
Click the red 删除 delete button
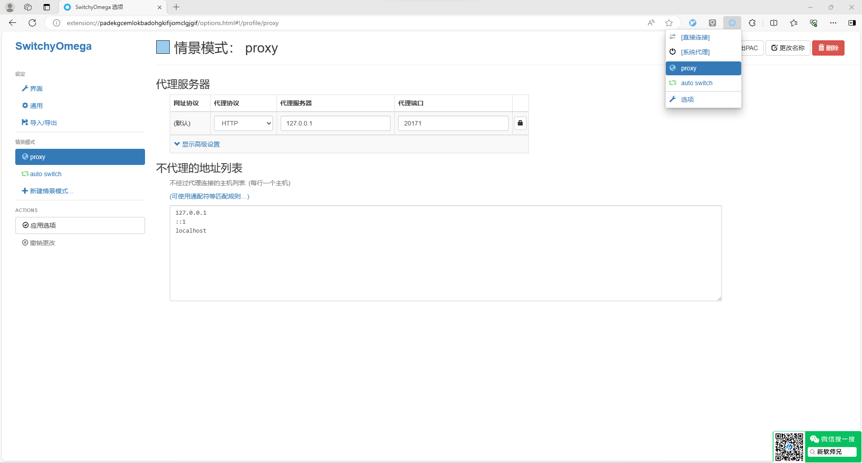click(828, 48)
